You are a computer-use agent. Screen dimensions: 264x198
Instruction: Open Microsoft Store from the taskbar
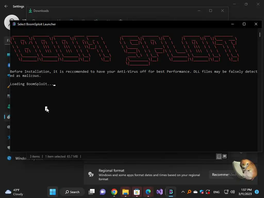(x=137, y=192)
